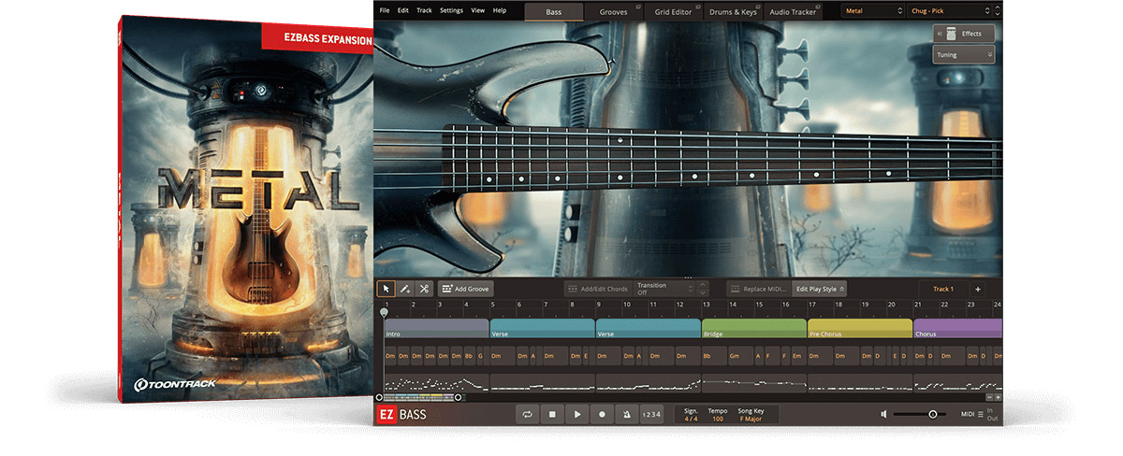Expand the Tuning panel
This screenshot has height=456, width=1123.
[963, 55]
